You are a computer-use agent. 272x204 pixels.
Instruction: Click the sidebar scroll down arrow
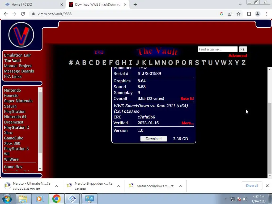coord(40,169)
